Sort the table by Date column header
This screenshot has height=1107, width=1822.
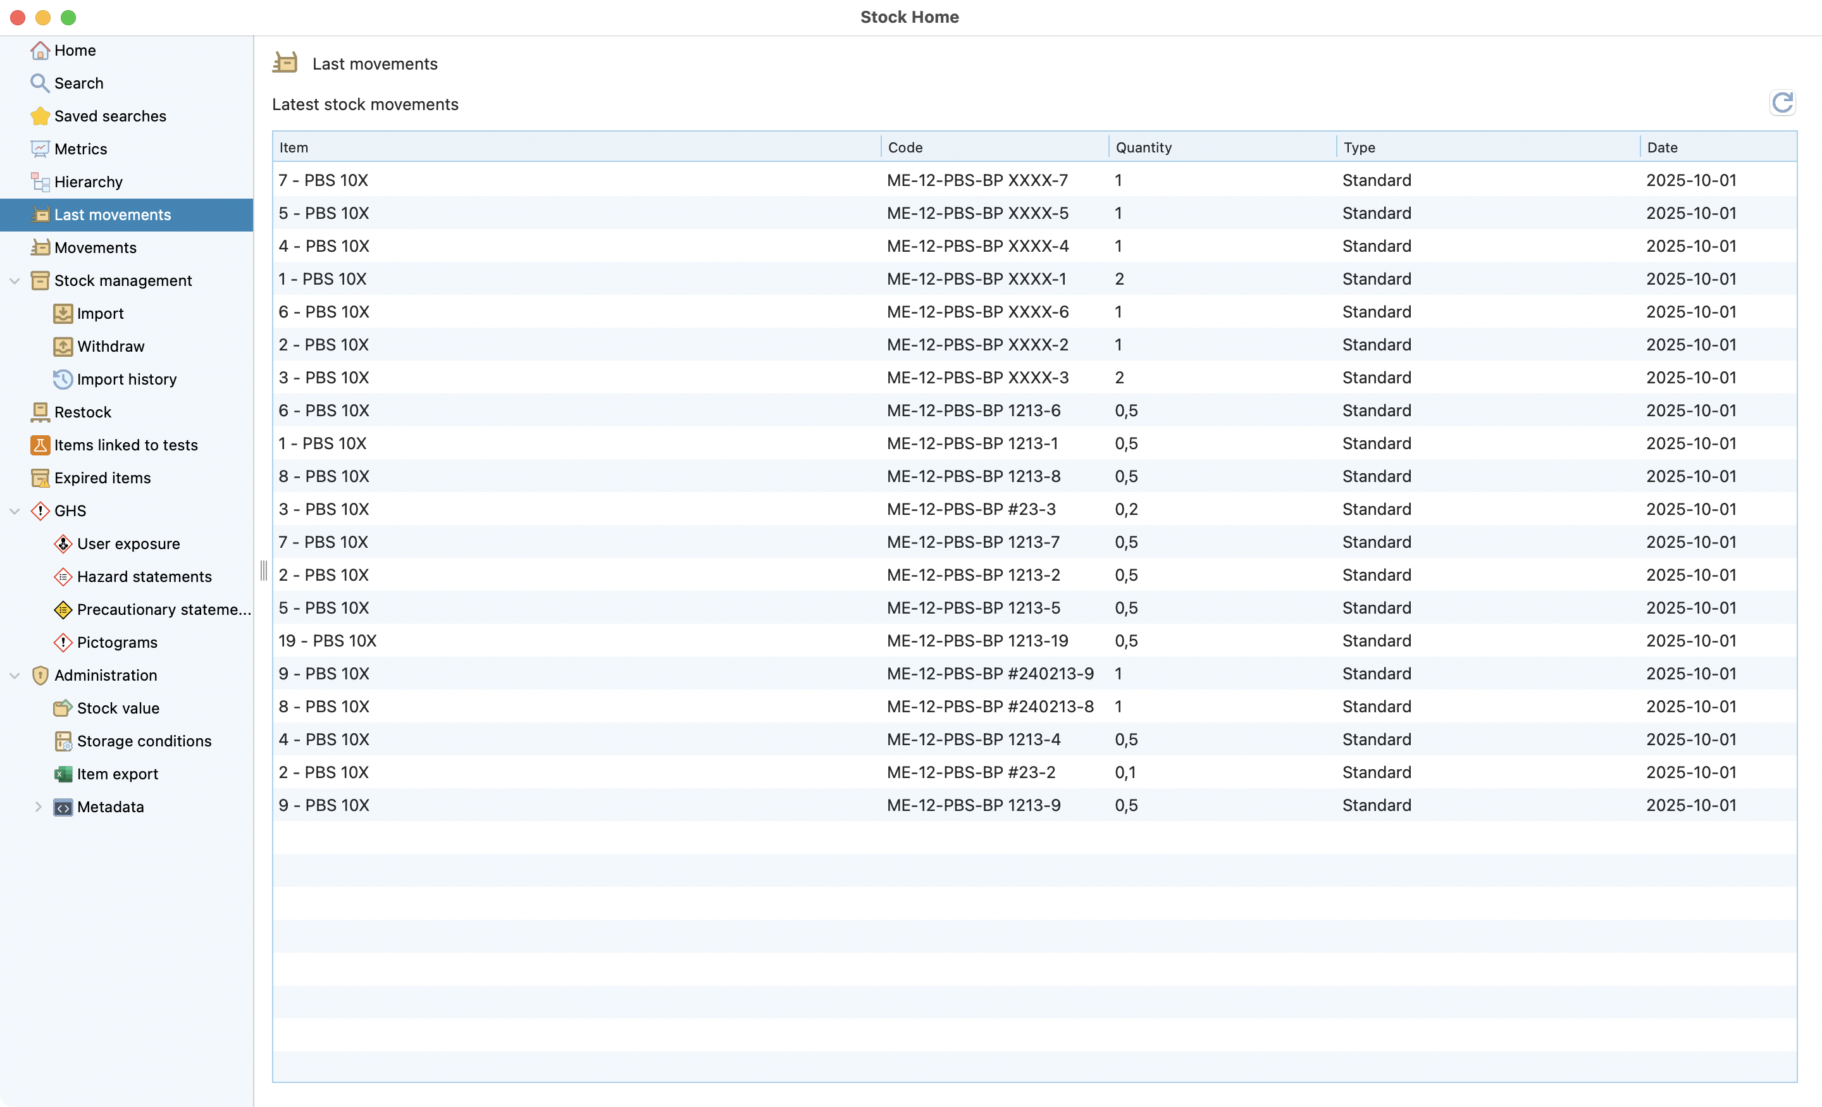(1661, 147)
